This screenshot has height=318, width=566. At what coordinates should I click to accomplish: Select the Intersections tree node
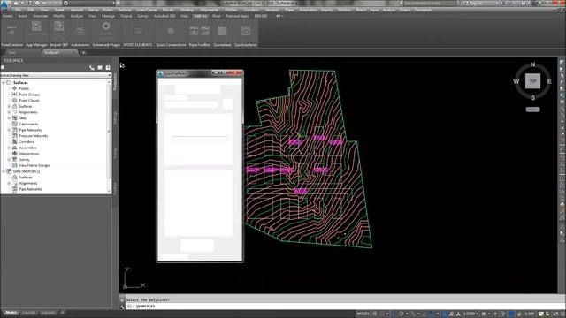tap(29, 154)
